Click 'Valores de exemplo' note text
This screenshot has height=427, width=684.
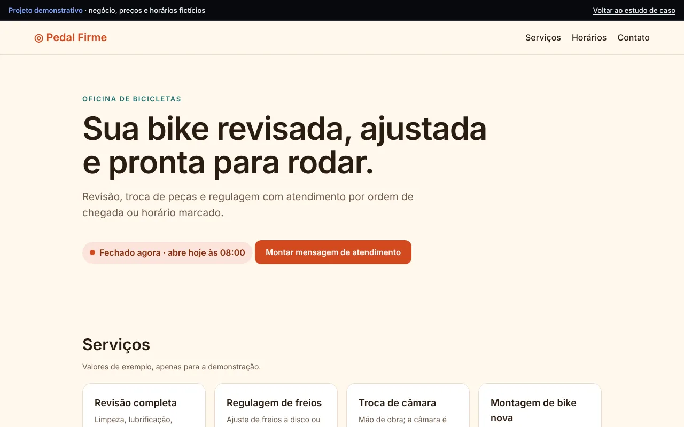pos(172,367)
